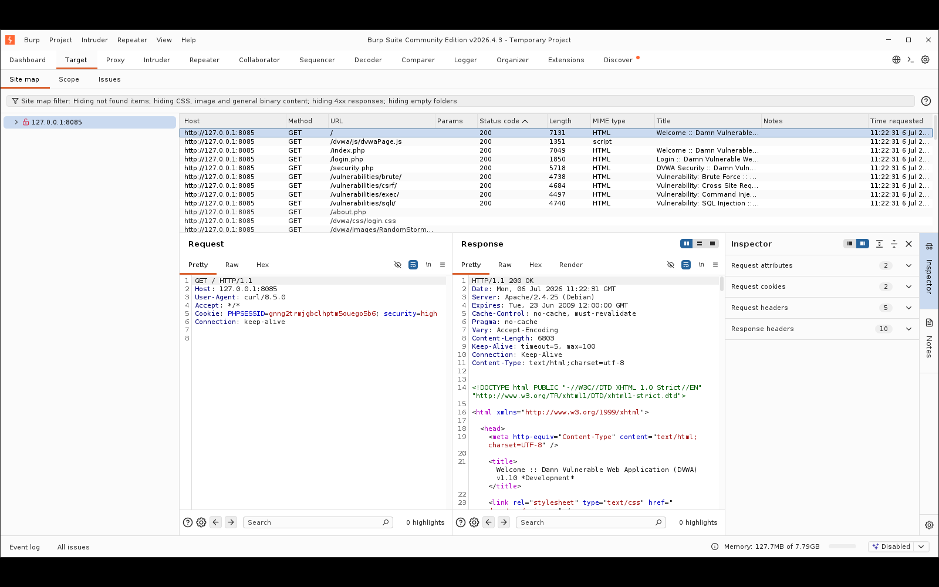Switch to the Issues sub-tab
This screenshot has height=587, width=939.
[110, 79]
